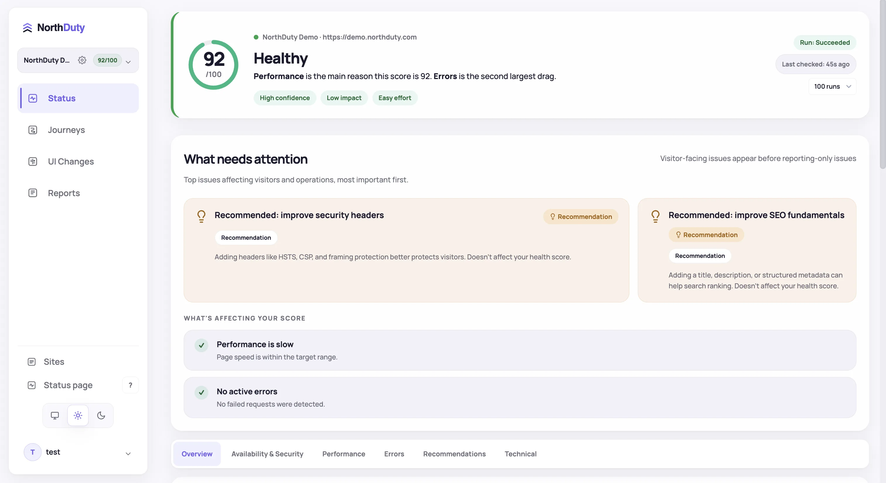Click the page vertical scrollbar

pyautogui.click(x=882, y=85)
